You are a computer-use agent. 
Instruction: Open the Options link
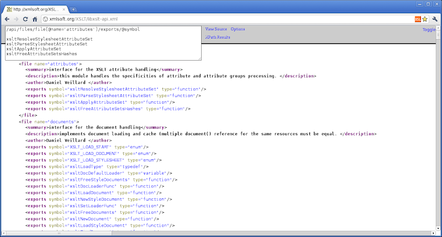coord(238,29)
